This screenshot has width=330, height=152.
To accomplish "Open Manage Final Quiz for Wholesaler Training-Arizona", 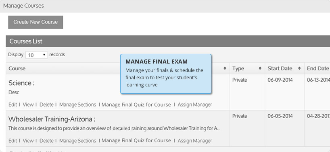I will 136,140.
